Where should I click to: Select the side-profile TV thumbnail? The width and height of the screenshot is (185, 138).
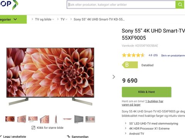coord(56,119)
